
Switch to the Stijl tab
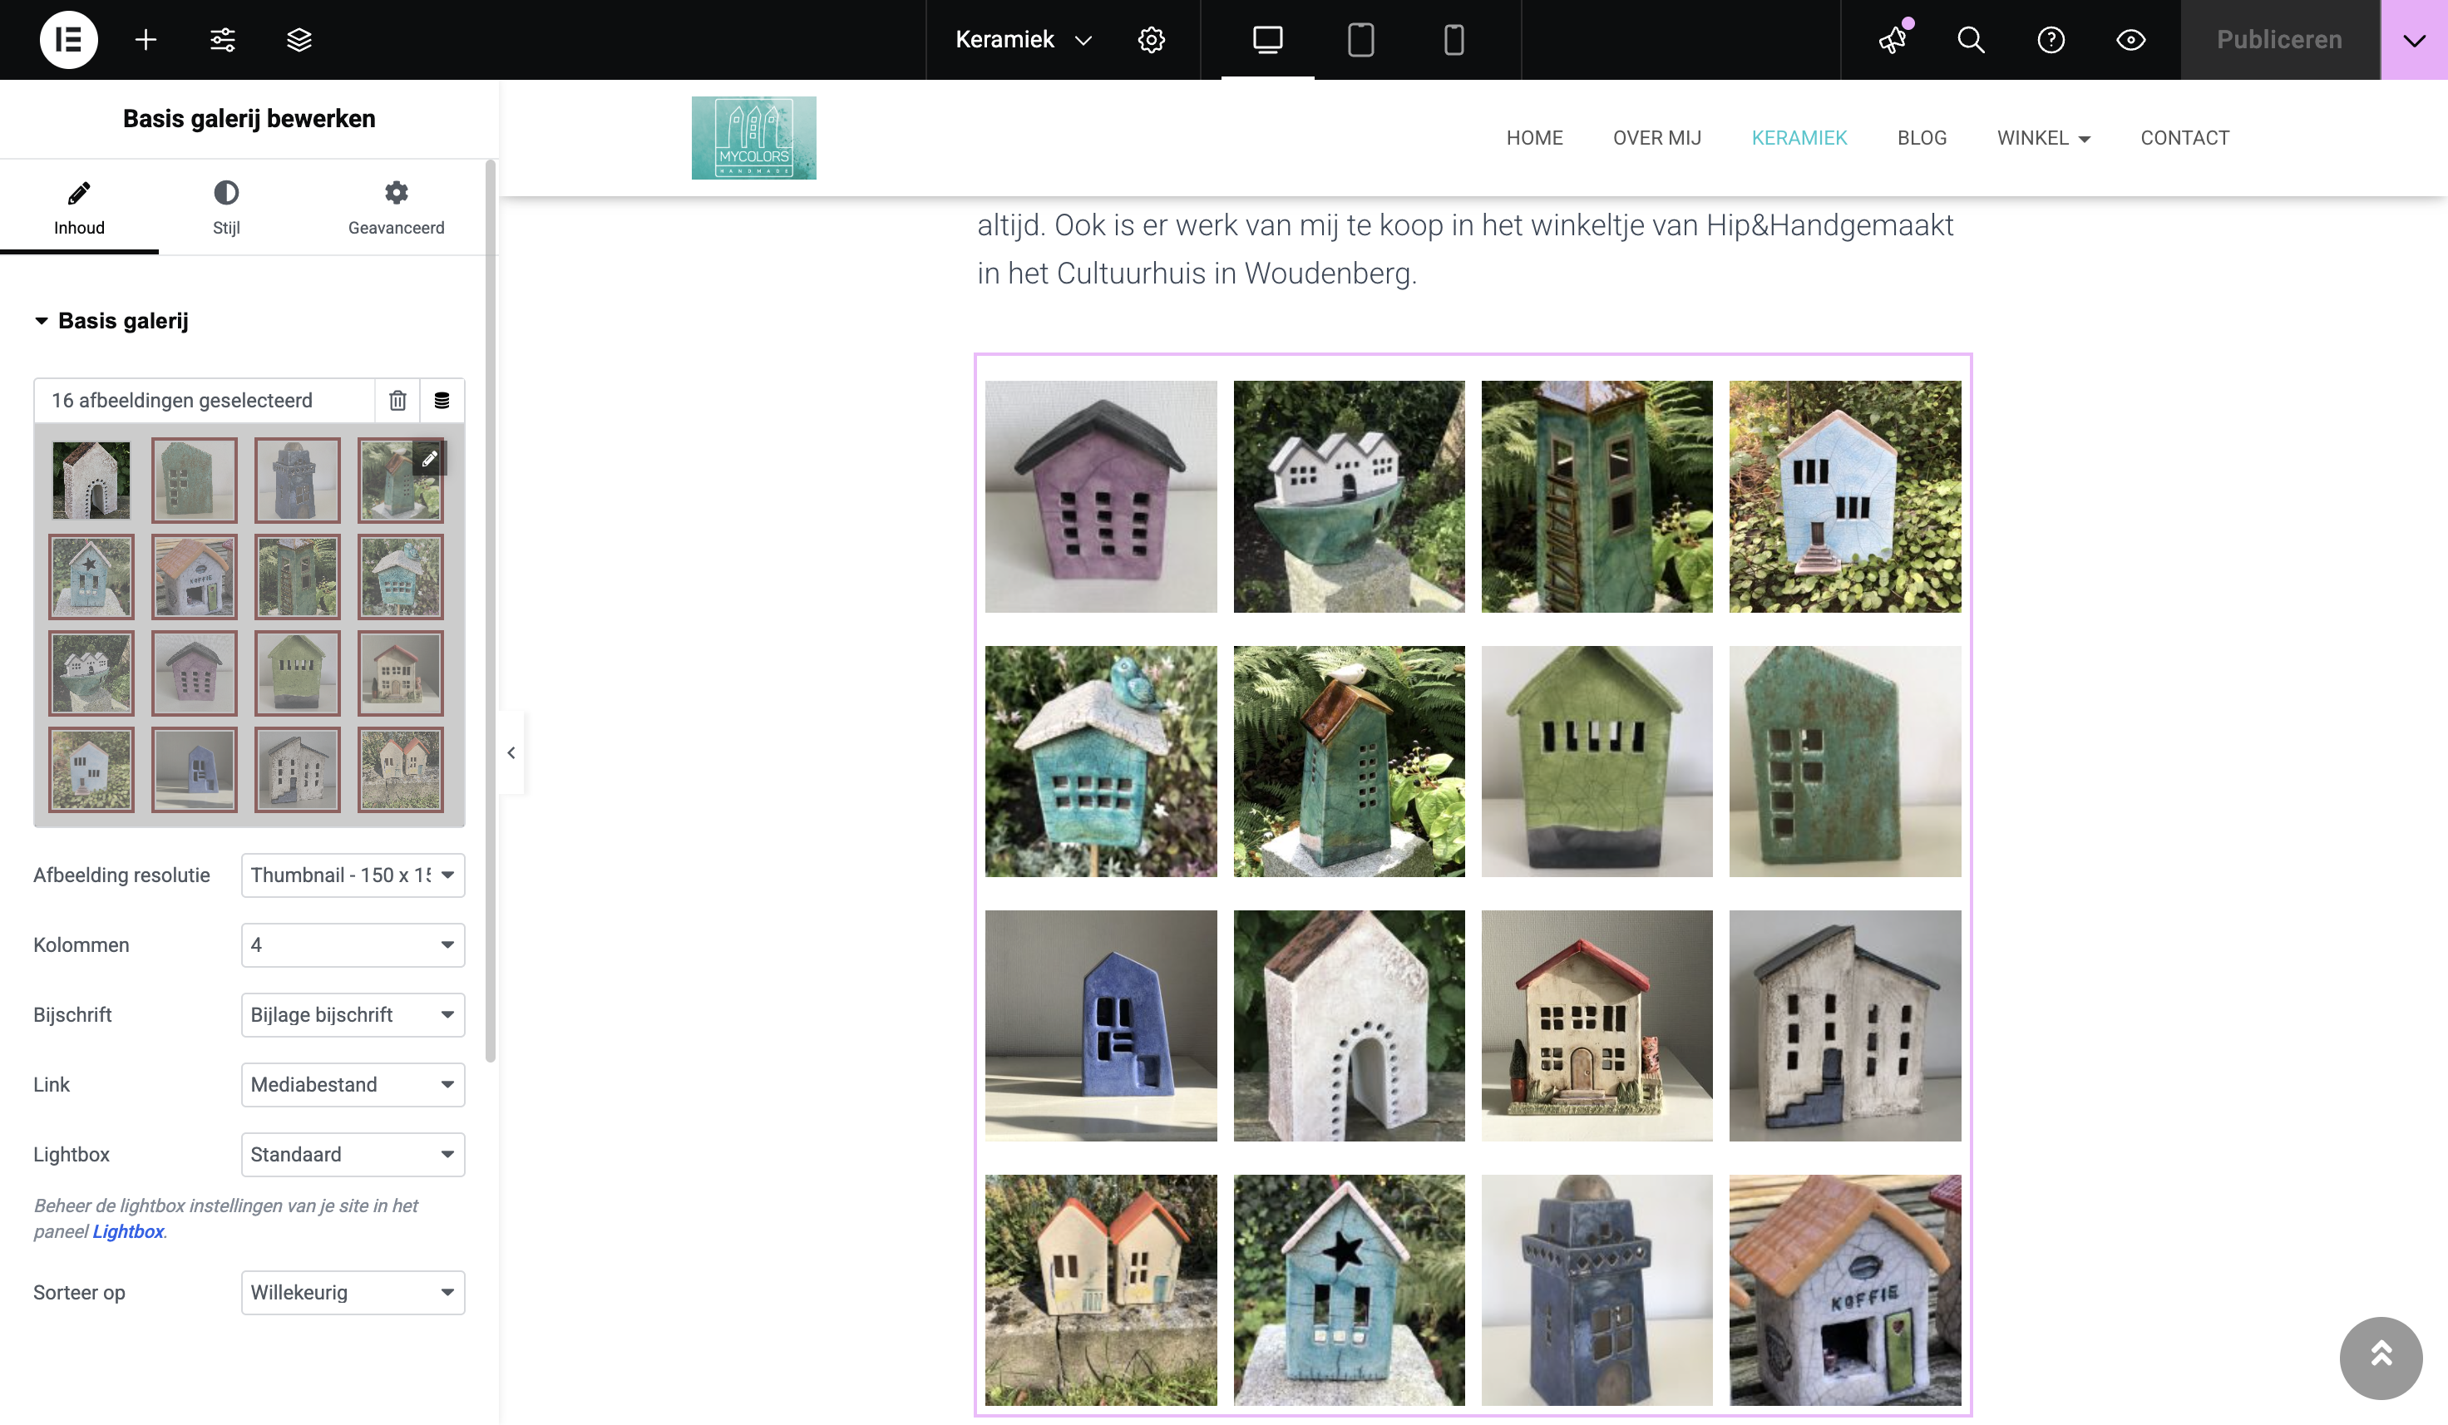pyautogui.click(x=226, y=208)
